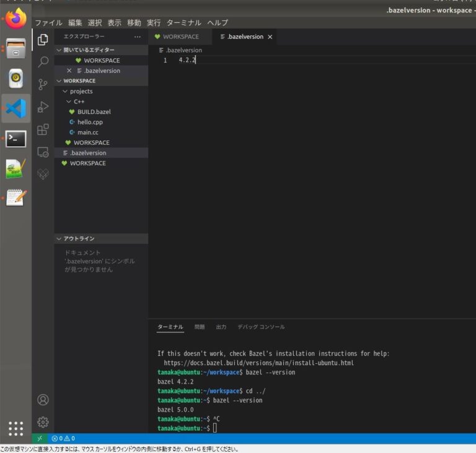Open the Bazel install-ubuntu documentation link

tap(258, 363)
